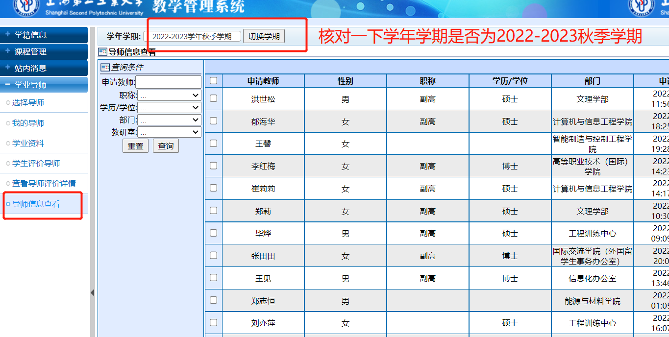Click the 部门 column header
The width and height of the screenshot is (669, 337).
pos(593,81)
